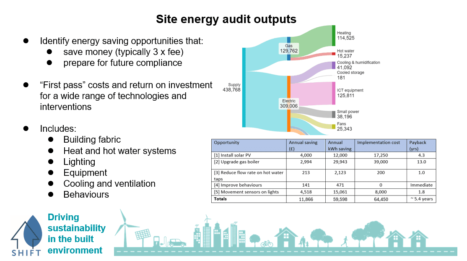The height and width of the screenshot is (261, 467).
Task: Click the pink ICT equipment node
Action: click(x=334, y=93)
